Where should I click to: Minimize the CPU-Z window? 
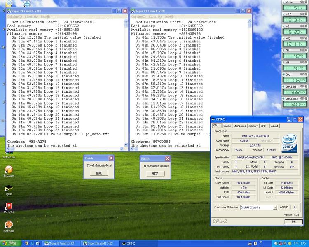pos(289,119)
